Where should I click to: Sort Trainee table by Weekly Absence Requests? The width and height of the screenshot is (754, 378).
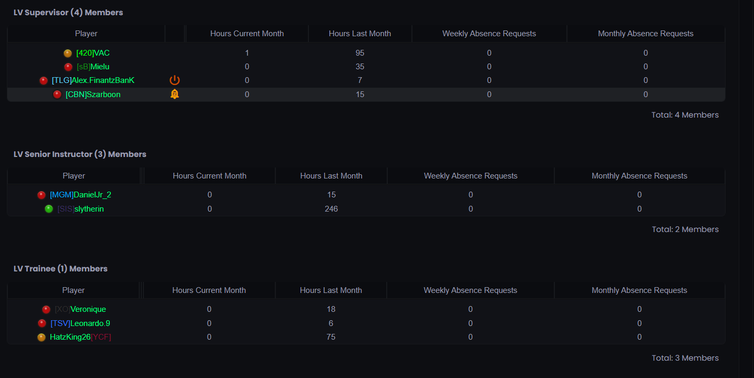[x=470, y=290]
